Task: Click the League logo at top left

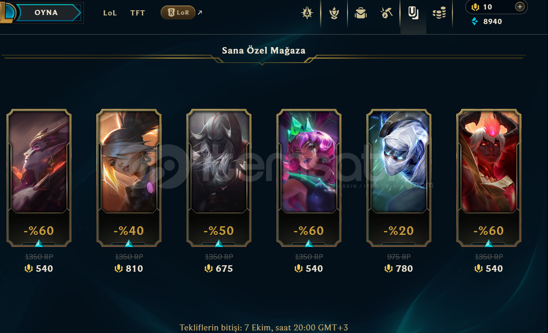Action: [7, 12]
